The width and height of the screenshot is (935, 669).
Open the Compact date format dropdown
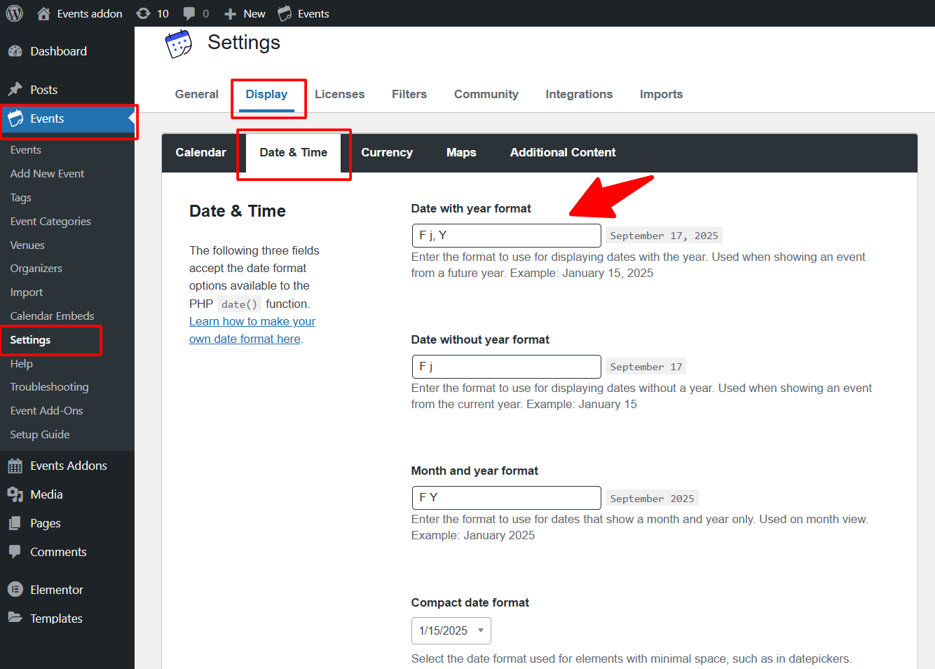click(x=451, y=630)
